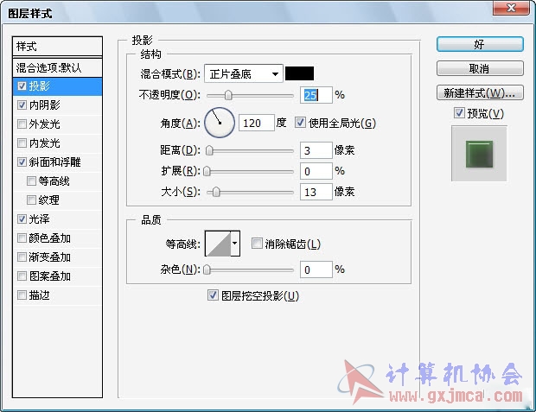This screenshot has height=412, width=536.
Task: Check the 纹理 sub-option checkbox
Action: click(x=31, y=200)
